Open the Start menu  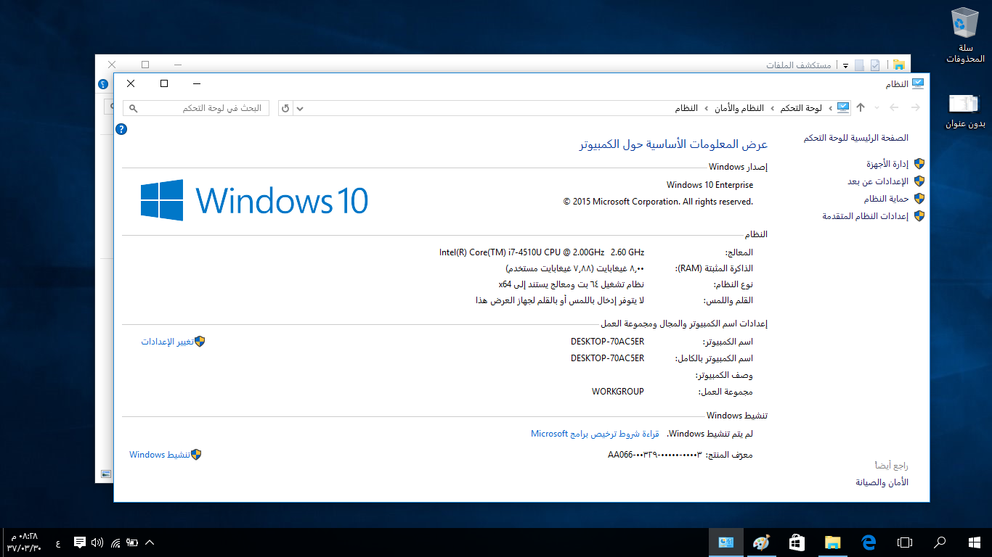(x=975, y=542)
